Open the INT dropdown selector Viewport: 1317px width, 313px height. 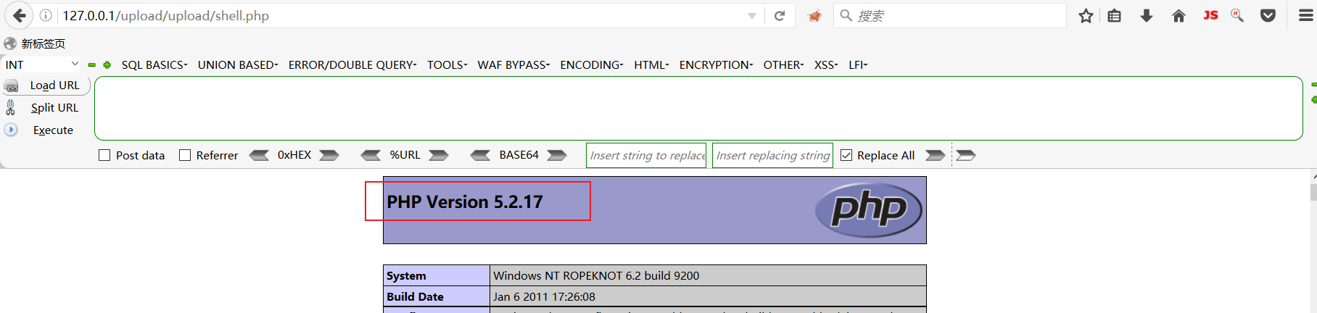coord(41,64)
